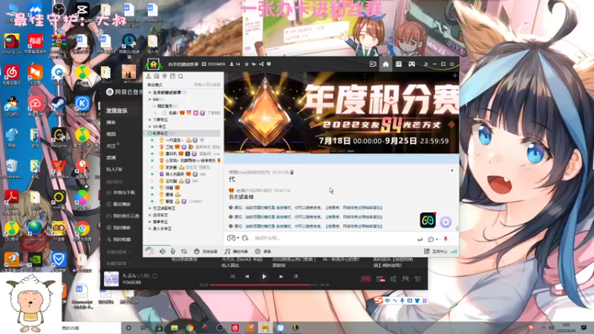Screen dimensions: 594x334
Task: Collapse the highlighted channel with green square icon
Action: (x=150, y=134)
